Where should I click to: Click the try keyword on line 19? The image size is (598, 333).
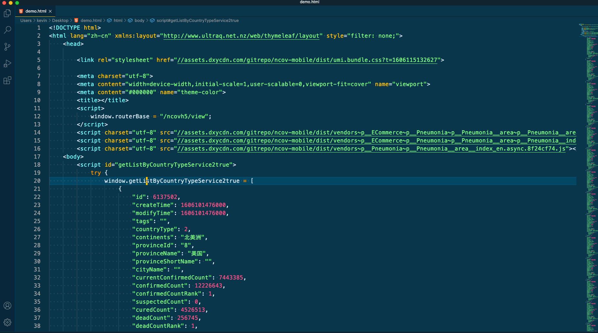tap(96, 173)
